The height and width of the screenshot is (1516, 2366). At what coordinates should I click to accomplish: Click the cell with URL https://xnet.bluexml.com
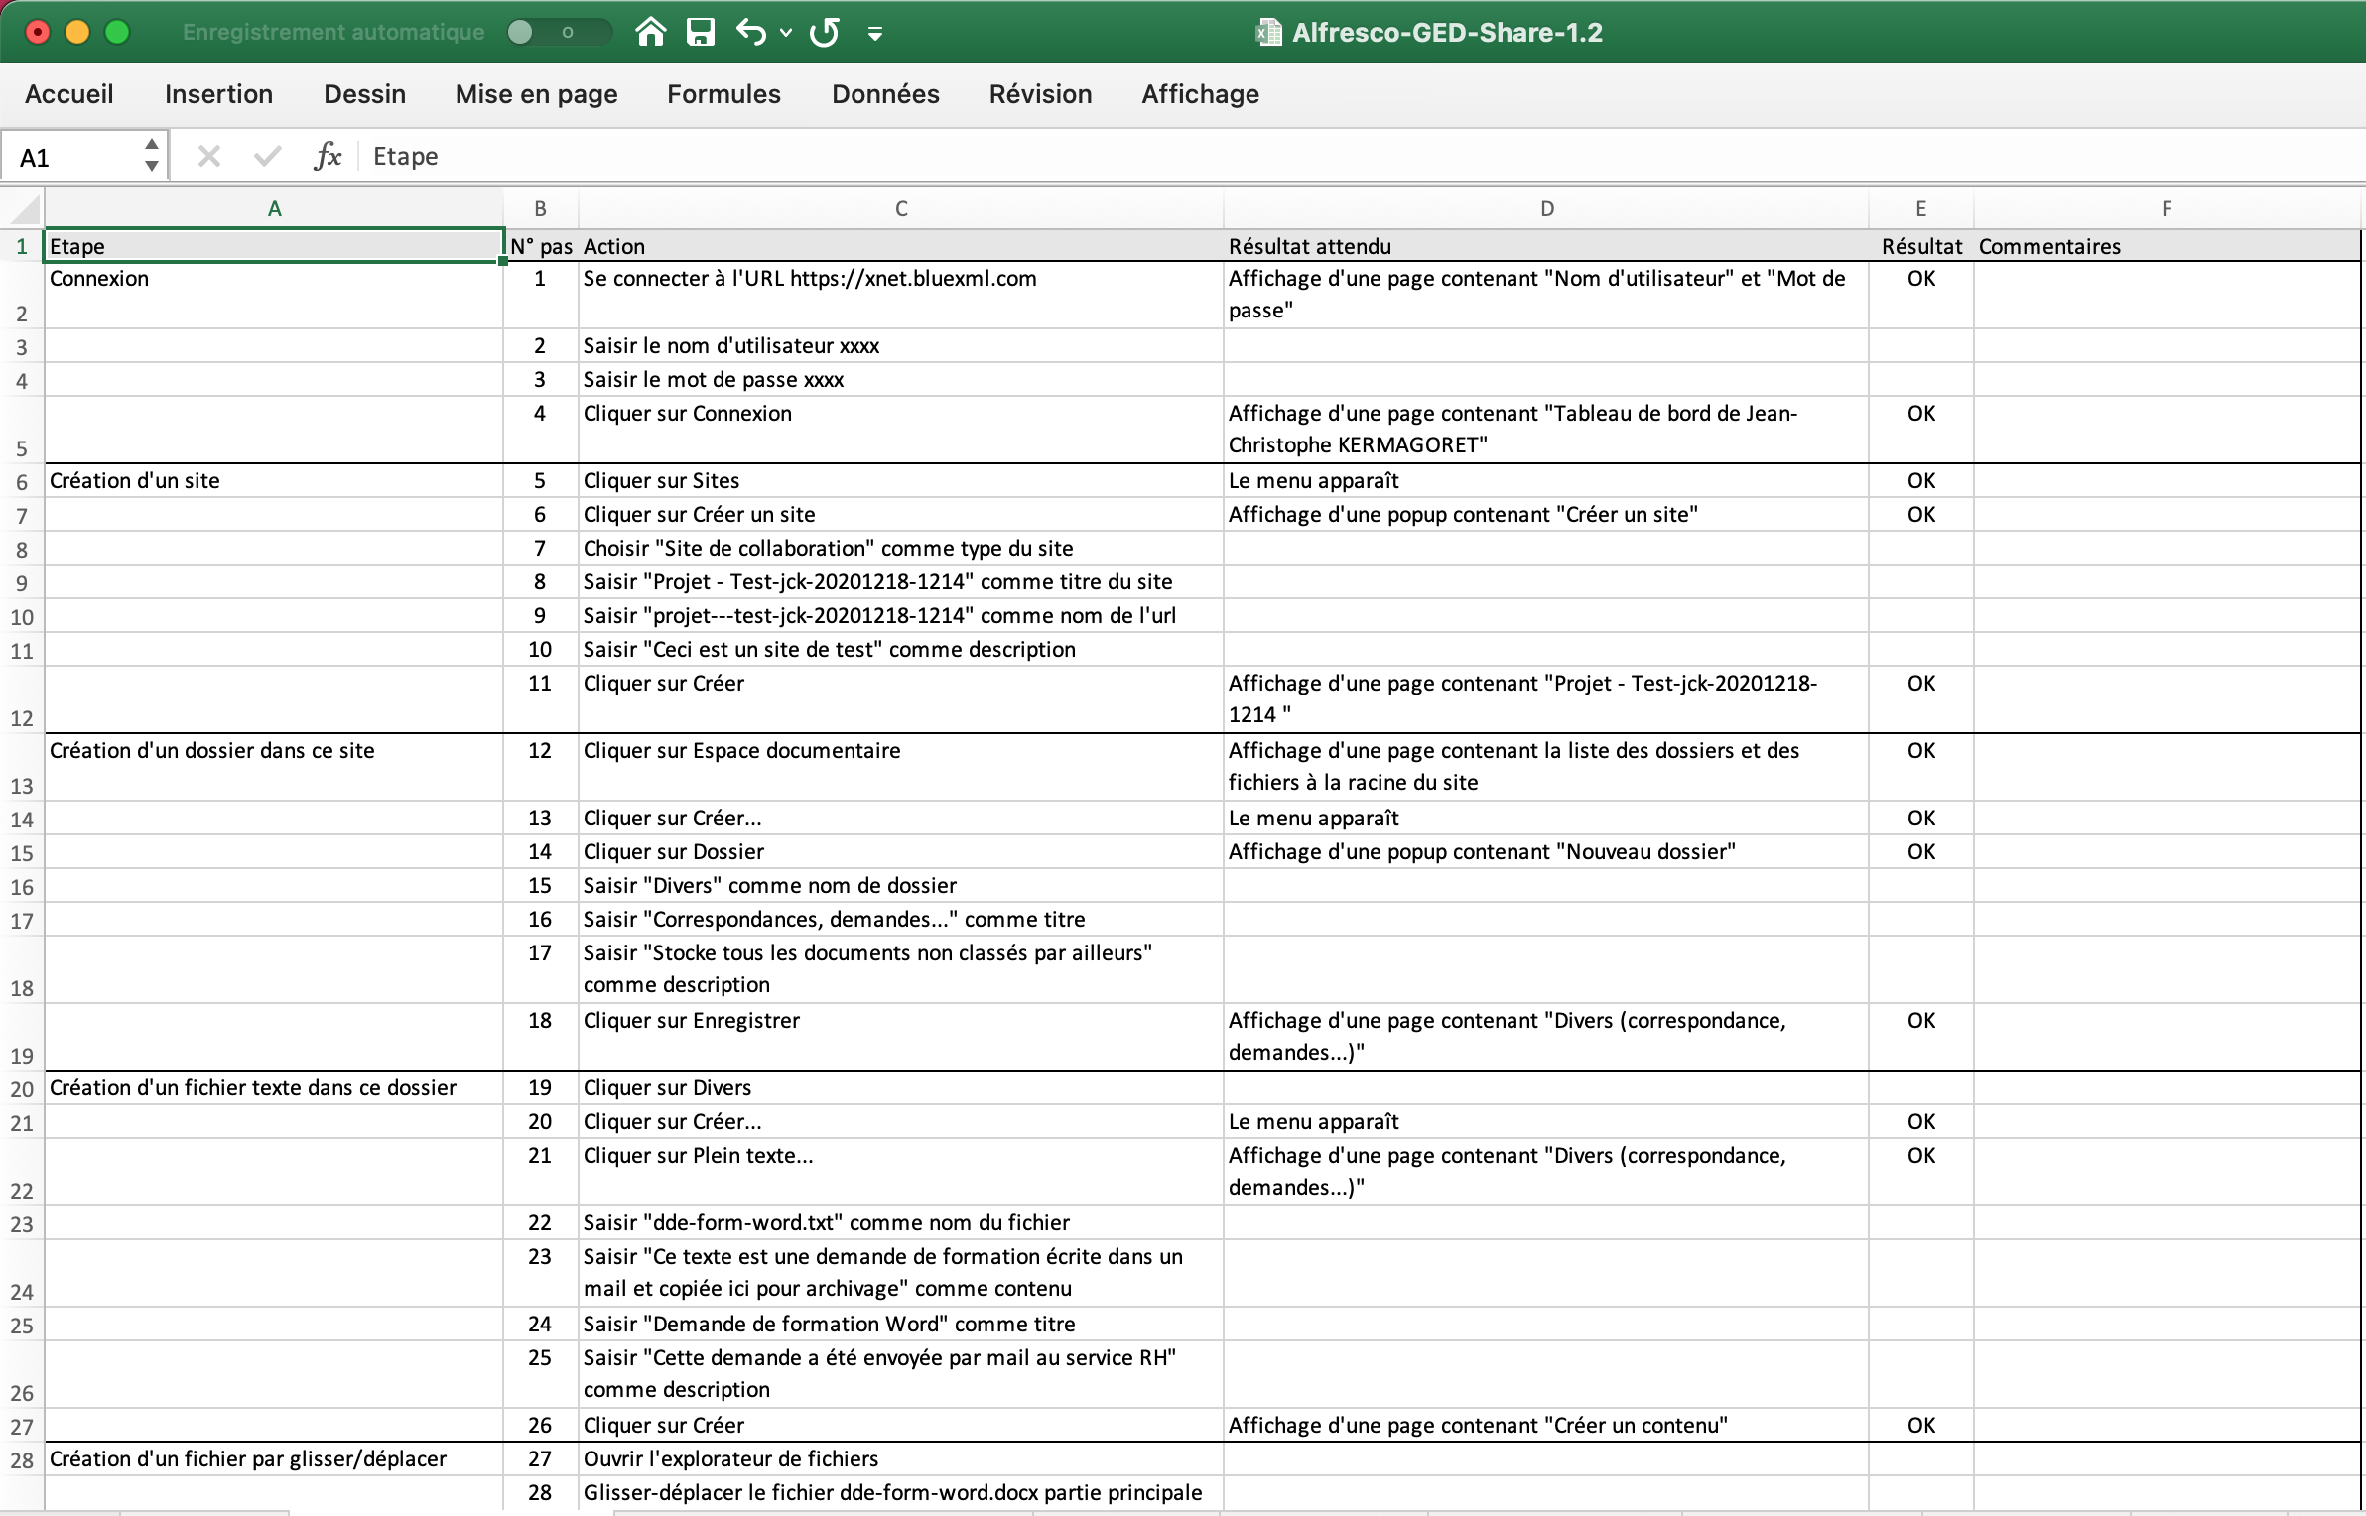(900, 296)
